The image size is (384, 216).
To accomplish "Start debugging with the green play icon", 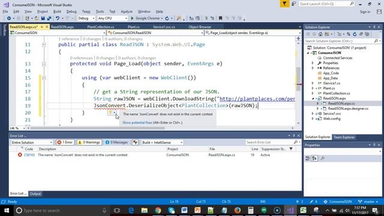I will pos(132,19).
